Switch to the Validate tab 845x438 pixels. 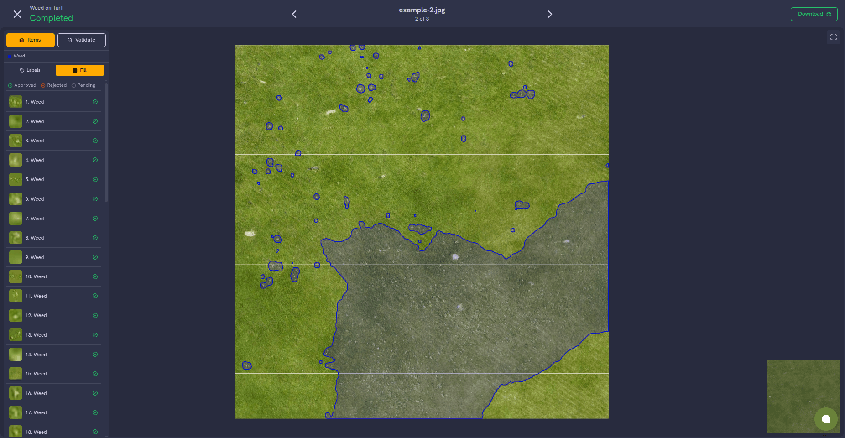click(x=82, y=40)
